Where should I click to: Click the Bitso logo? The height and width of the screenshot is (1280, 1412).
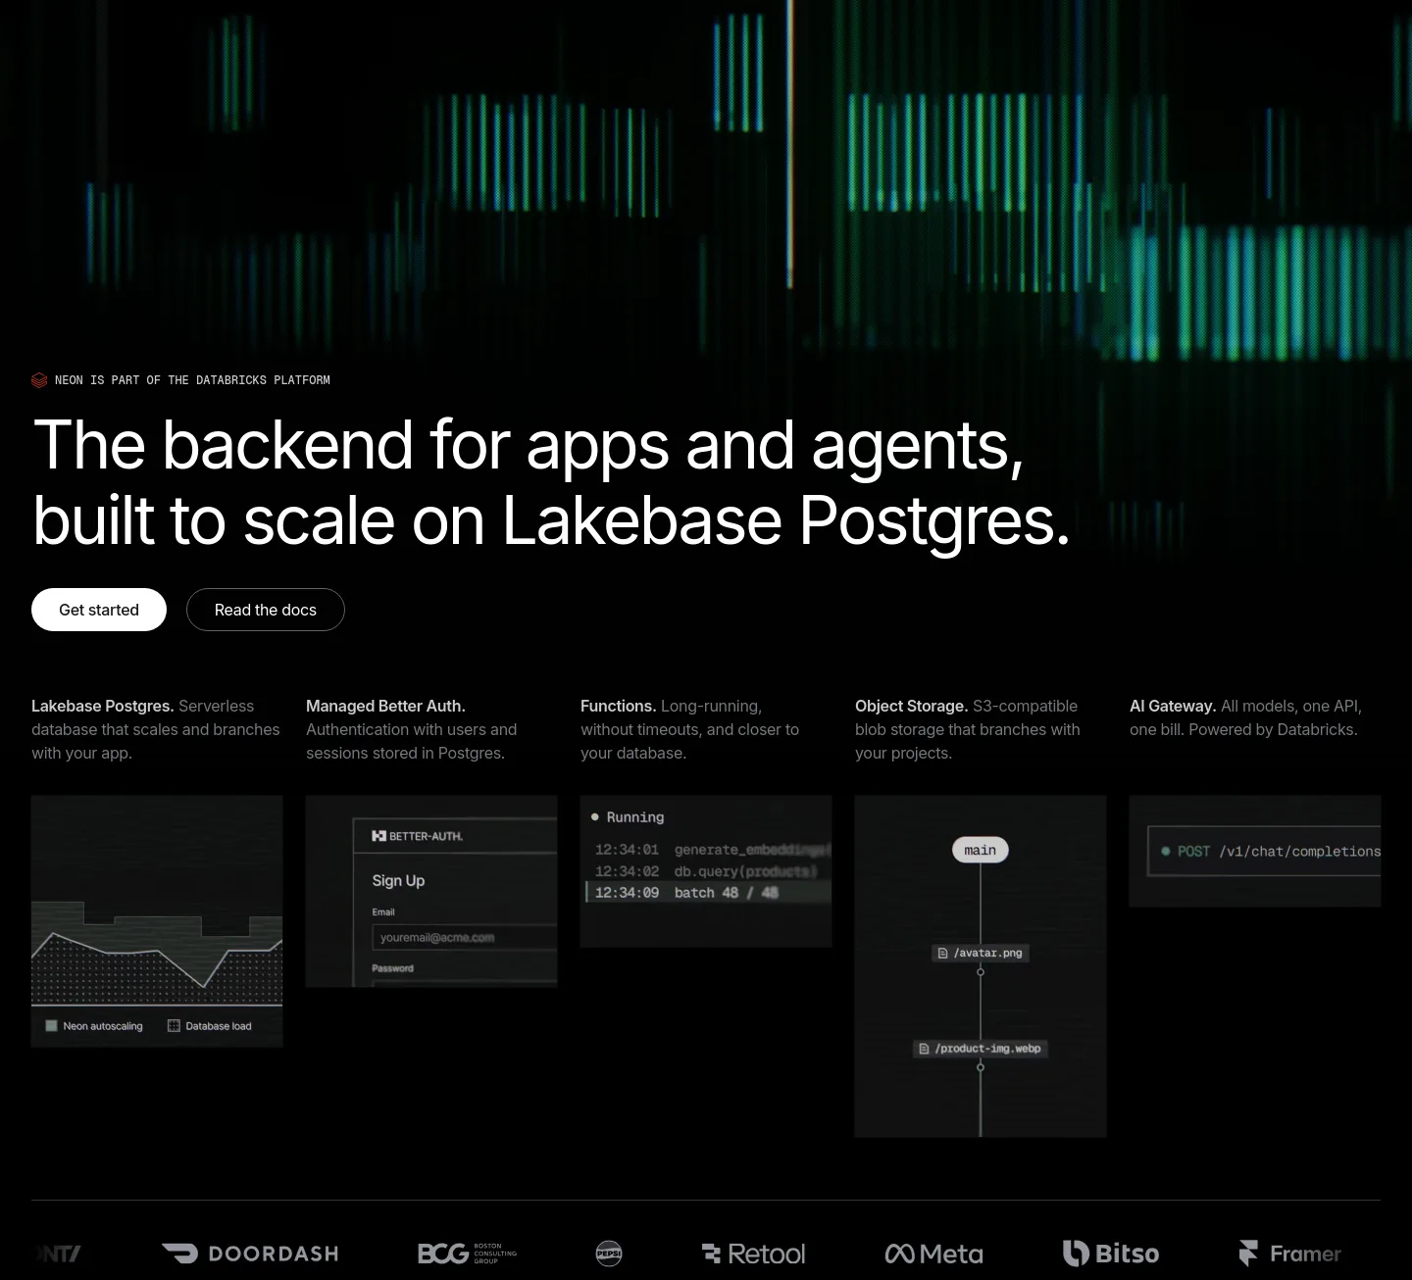[1111, 1254]
